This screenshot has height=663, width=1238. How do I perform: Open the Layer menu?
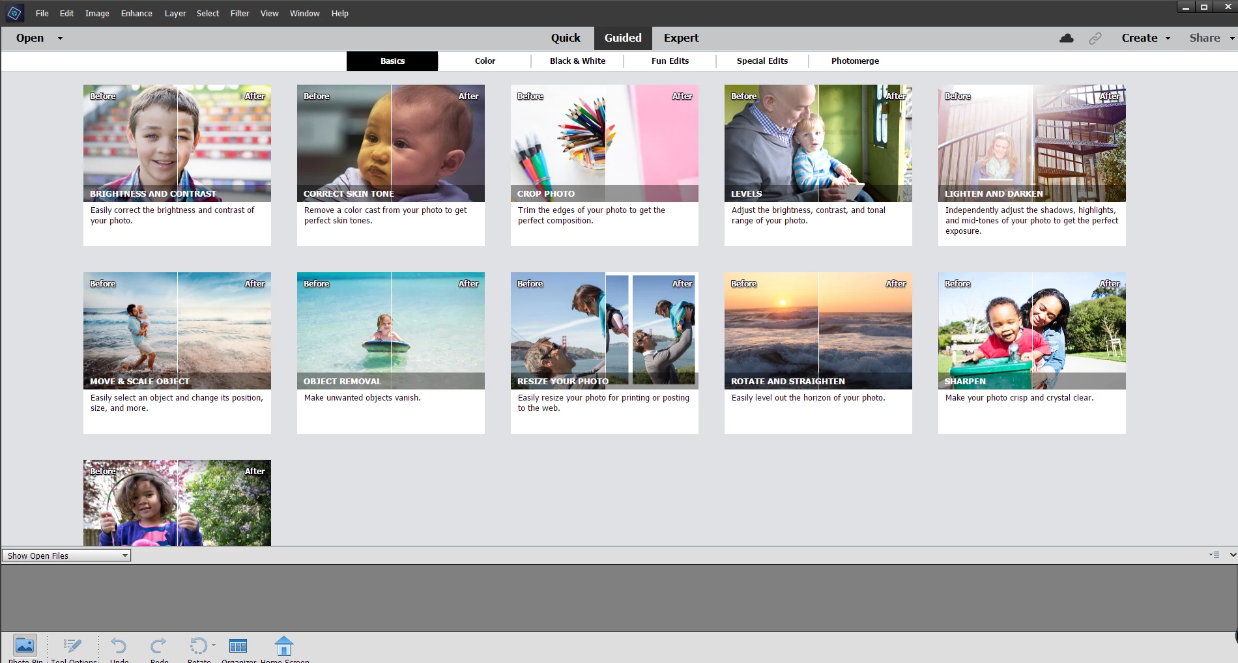[175, 13]
